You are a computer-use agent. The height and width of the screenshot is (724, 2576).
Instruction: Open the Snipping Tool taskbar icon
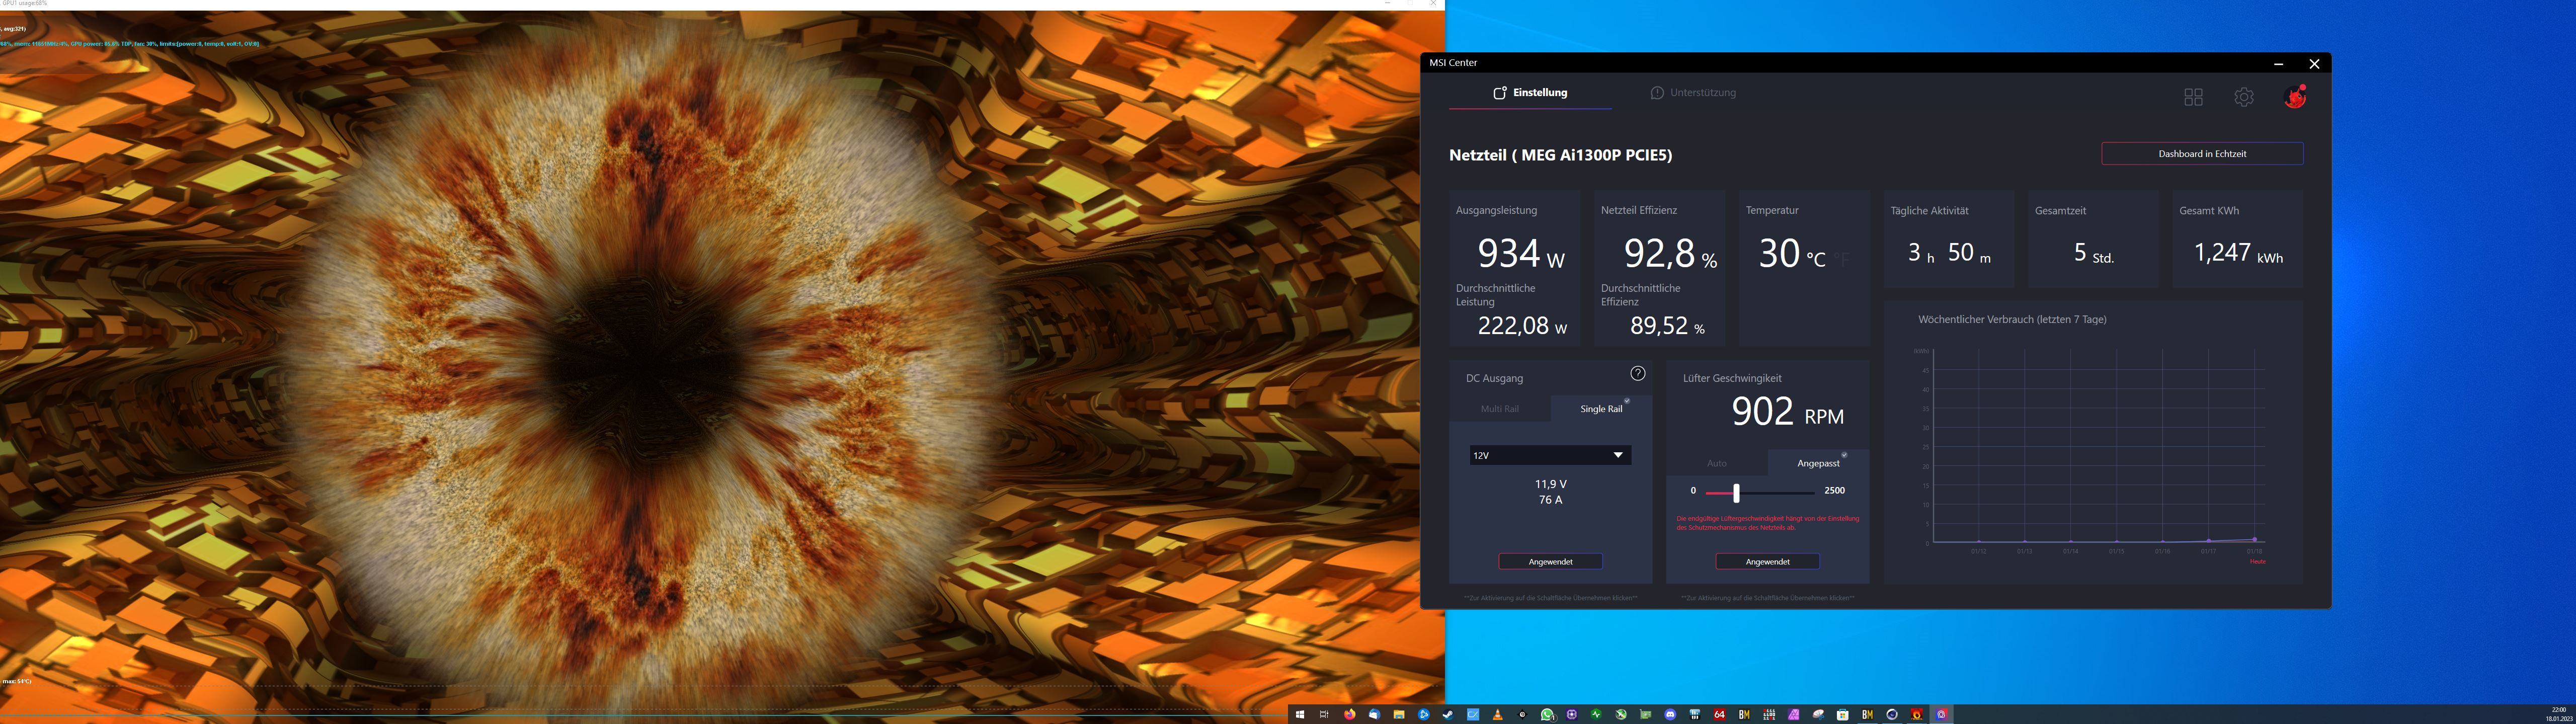[1819, 714]
